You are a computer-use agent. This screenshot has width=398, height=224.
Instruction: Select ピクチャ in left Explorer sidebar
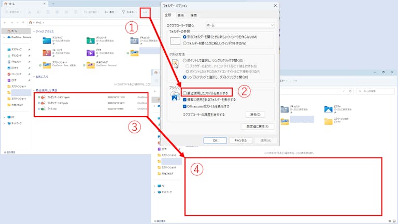tap(15, 68)
